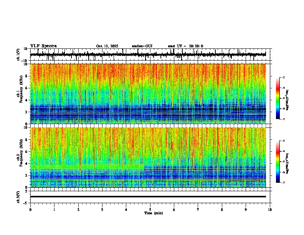This screenshot has width=304, height=235.
Task: Click time axis tick label "9"
Action: pyautogui.click(x=246, y=210)
